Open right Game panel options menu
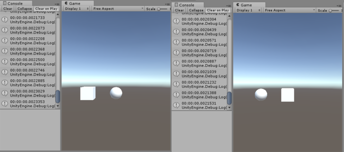This screenshot has height=152, width=344. (x=339, y=6)
